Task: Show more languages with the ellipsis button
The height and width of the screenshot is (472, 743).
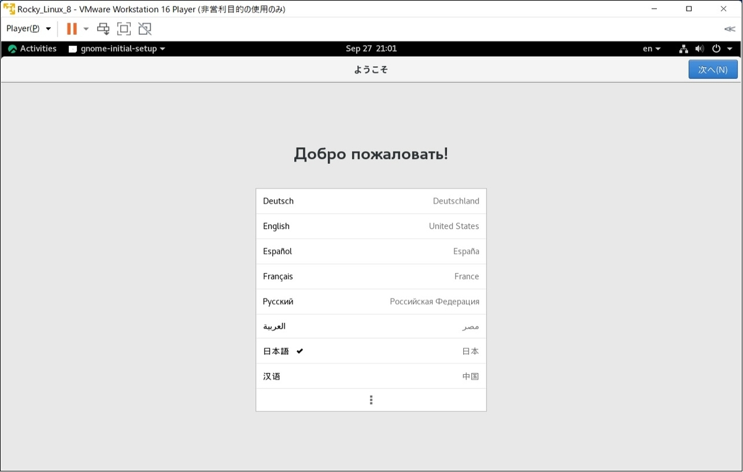Action: tap(371, 400)
